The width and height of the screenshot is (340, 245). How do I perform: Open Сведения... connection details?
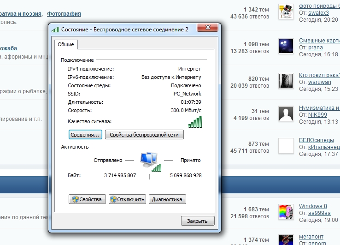pos(85,135)
